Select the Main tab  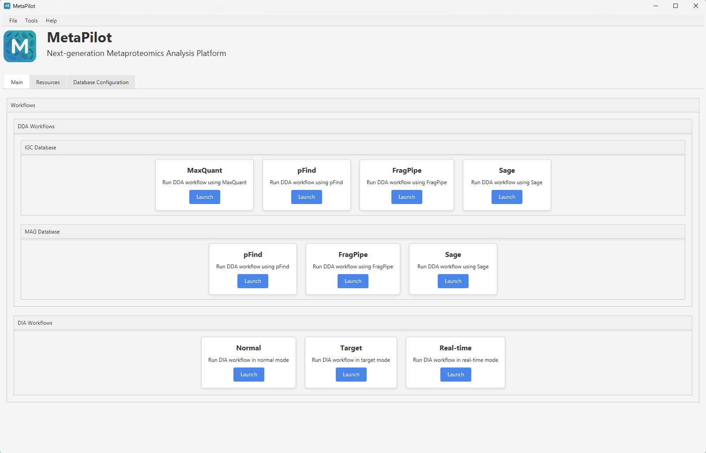pos(16,82)
